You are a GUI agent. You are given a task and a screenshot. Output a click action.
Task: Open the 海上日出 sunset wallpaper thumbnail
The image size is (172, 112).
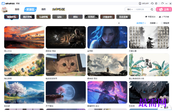coord(24,37)
